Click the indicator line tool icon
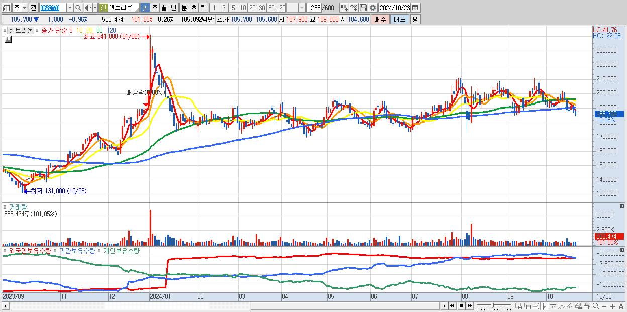This screenshot has width=627, height=312. tap(353, 8)
